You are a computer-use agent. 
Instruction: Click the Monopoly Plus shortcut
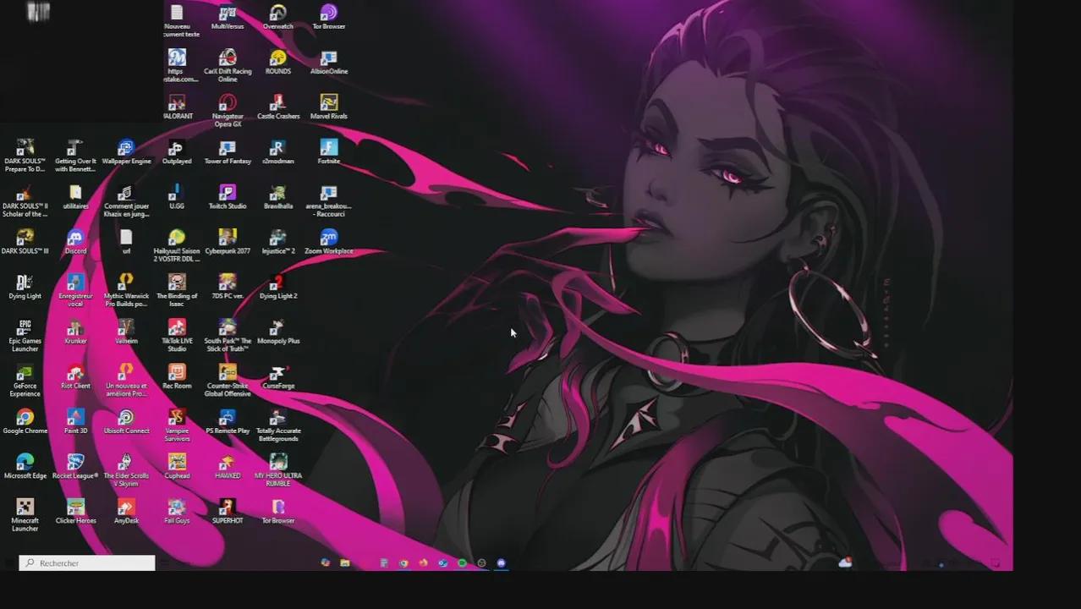click(278, 332)
